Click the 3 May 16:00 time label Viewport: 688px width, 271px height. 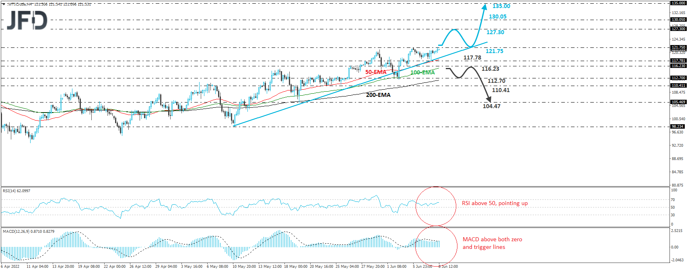192,267
